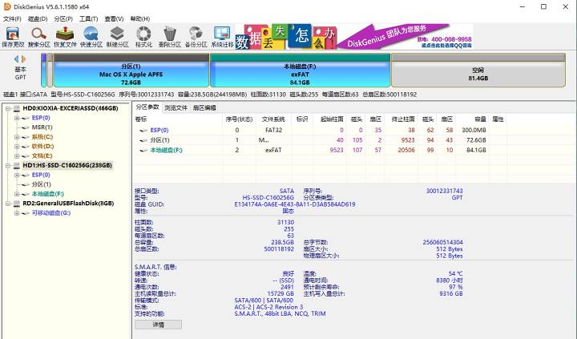The height and width of the screenshot is (339, 577).
Task: Expand the 本地磁盘(F:) node under HD1
Action: pyautogui.click(x=17, y=194)
